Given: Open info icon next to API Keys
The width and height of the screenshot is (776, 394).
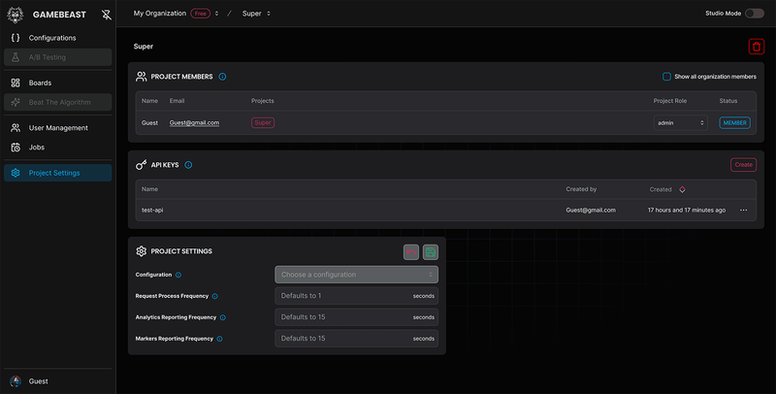Looking at the screenshot, I should coord(188,165).
